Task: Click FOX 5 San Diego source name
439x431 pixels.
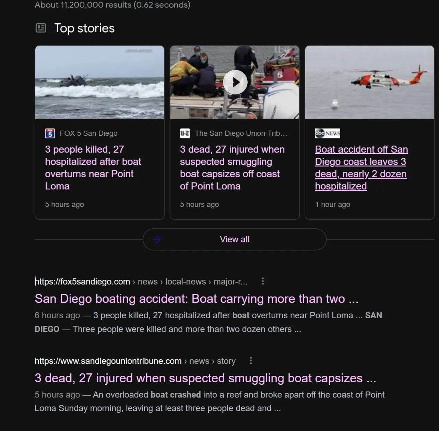Action: [88, 133]
